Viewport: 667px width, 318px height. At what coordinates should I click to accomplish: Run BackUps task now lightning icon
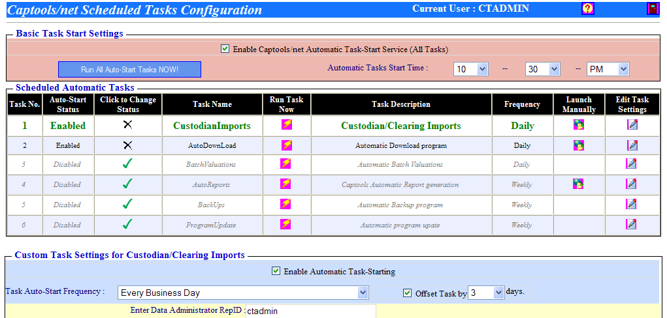coord(285,204)
